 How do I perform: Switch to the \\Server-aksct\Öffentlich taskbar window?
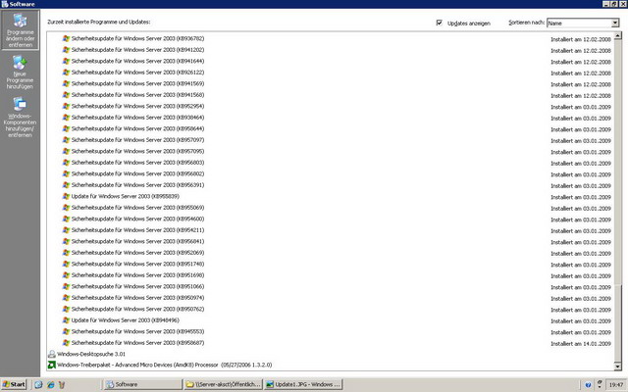pos(224,384)
